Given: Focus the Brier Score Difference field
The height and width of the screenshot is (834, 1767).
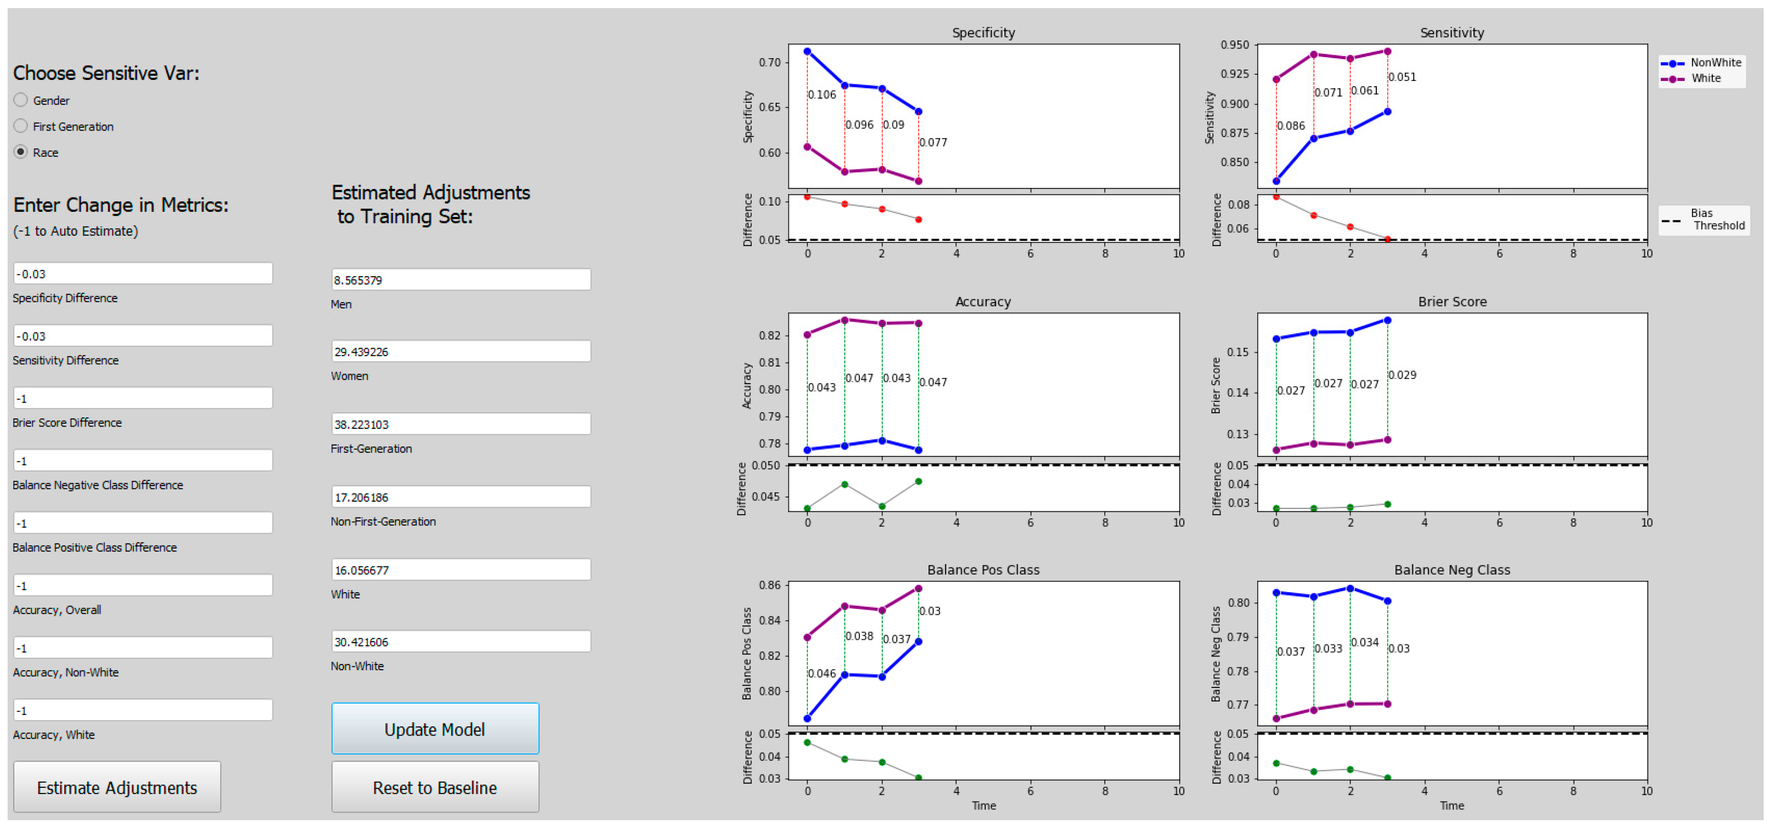Looking at the screenshot, I should (x=142, y=398).
